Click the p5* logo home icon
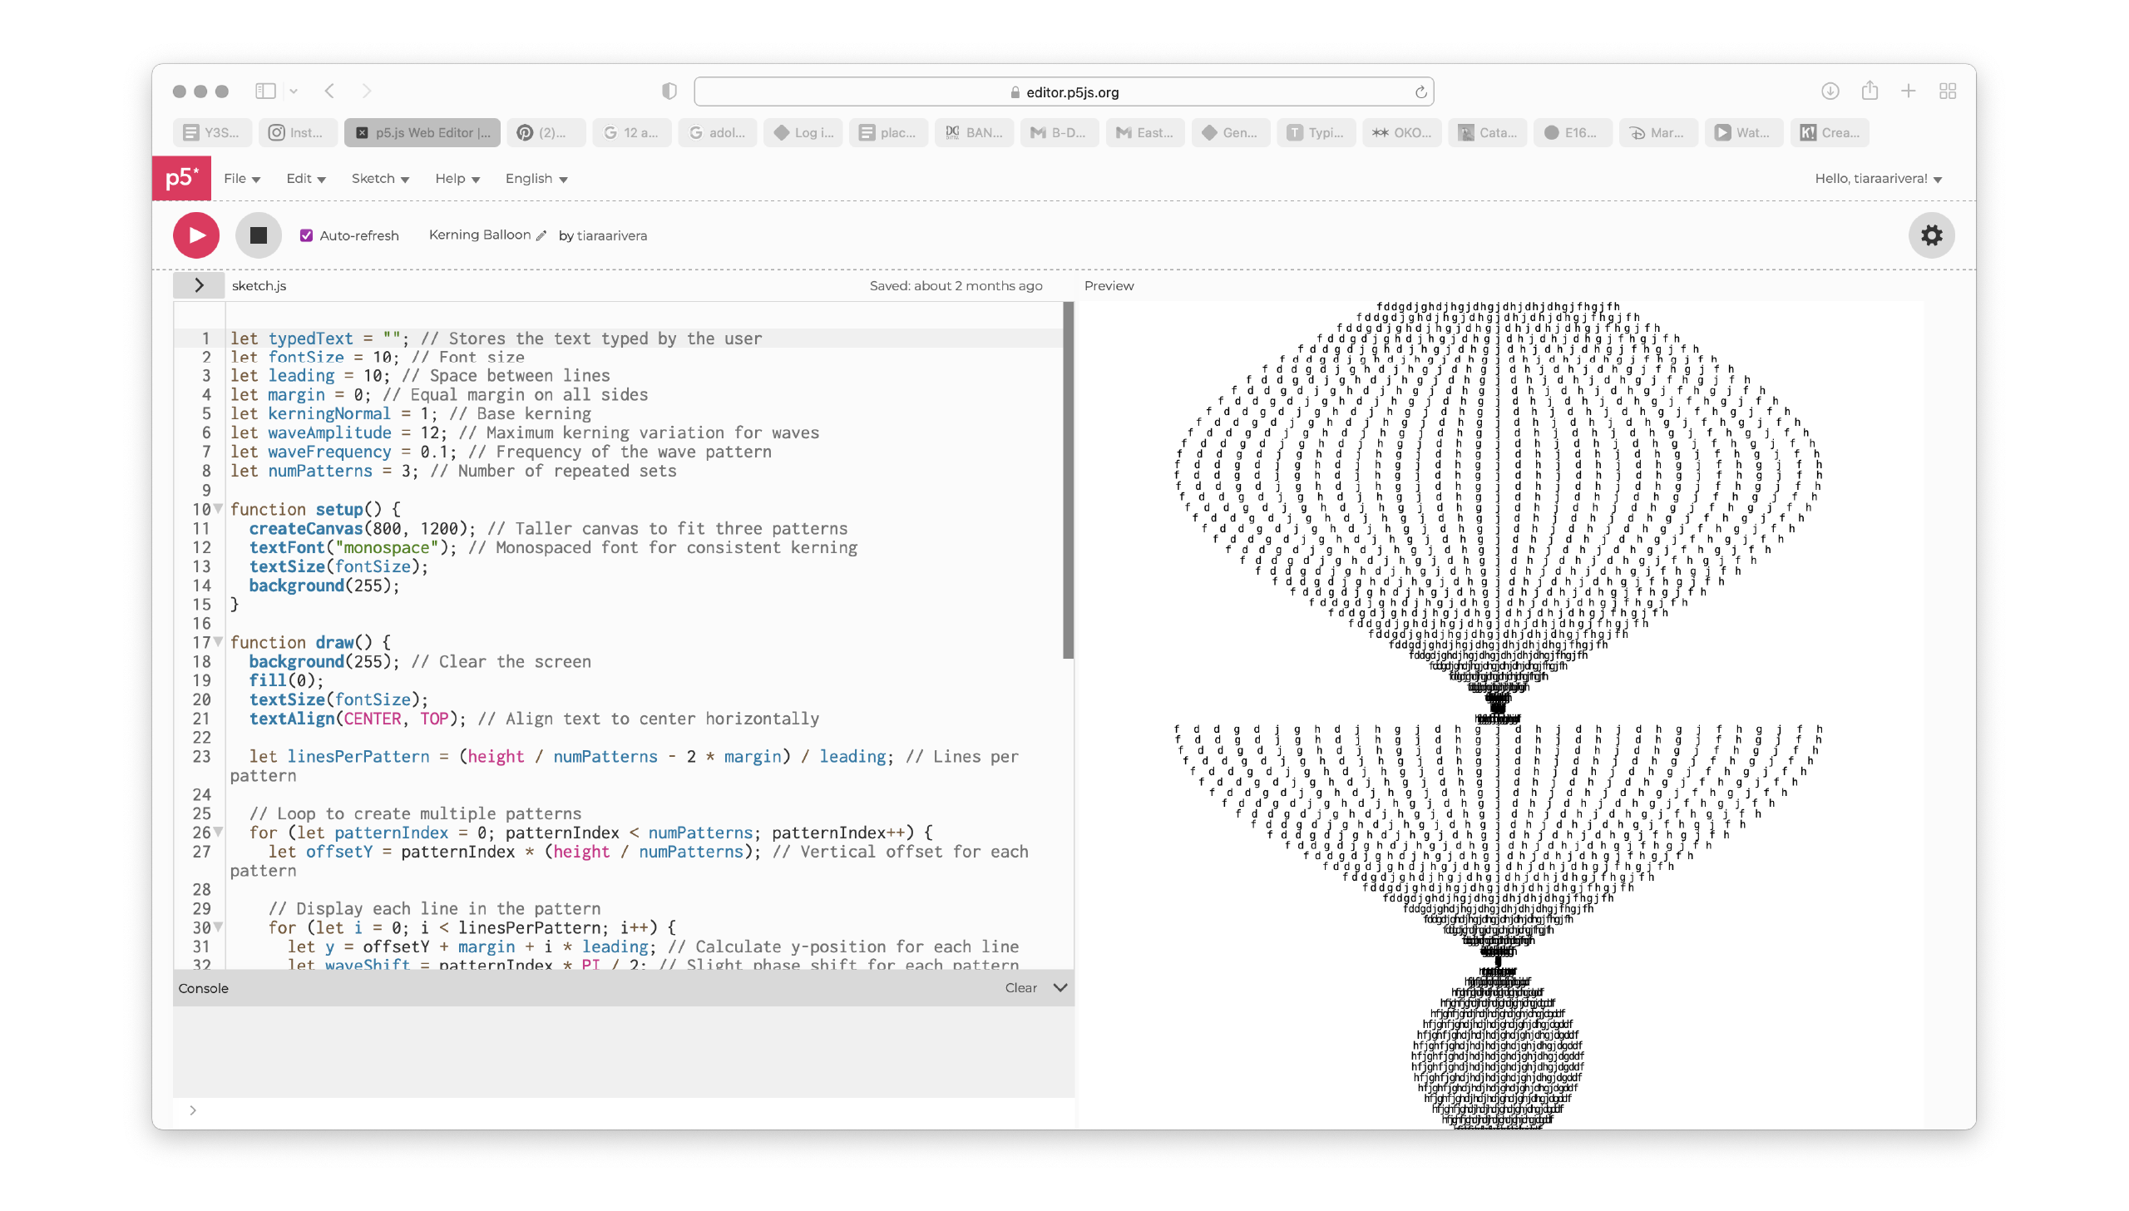Screen dimensions: 2129x1211 (181, 178)
